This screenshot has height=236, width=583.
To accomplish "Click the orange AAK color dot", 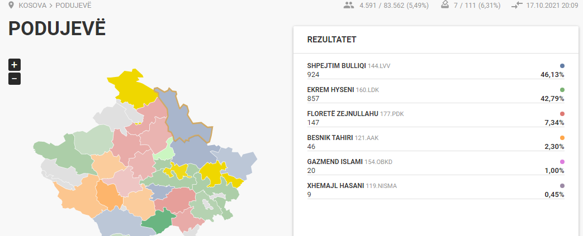I will pos(562,138).
